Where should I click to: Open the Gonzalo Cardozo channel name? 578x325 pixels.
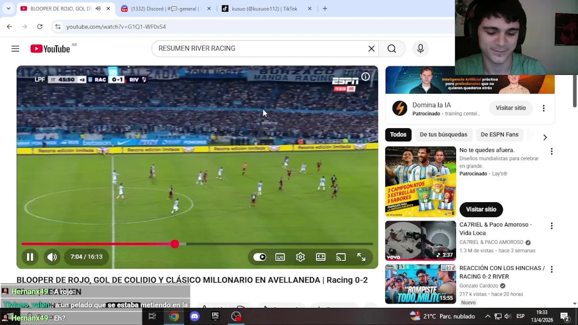pyautogui.click(x=479, y=286)
